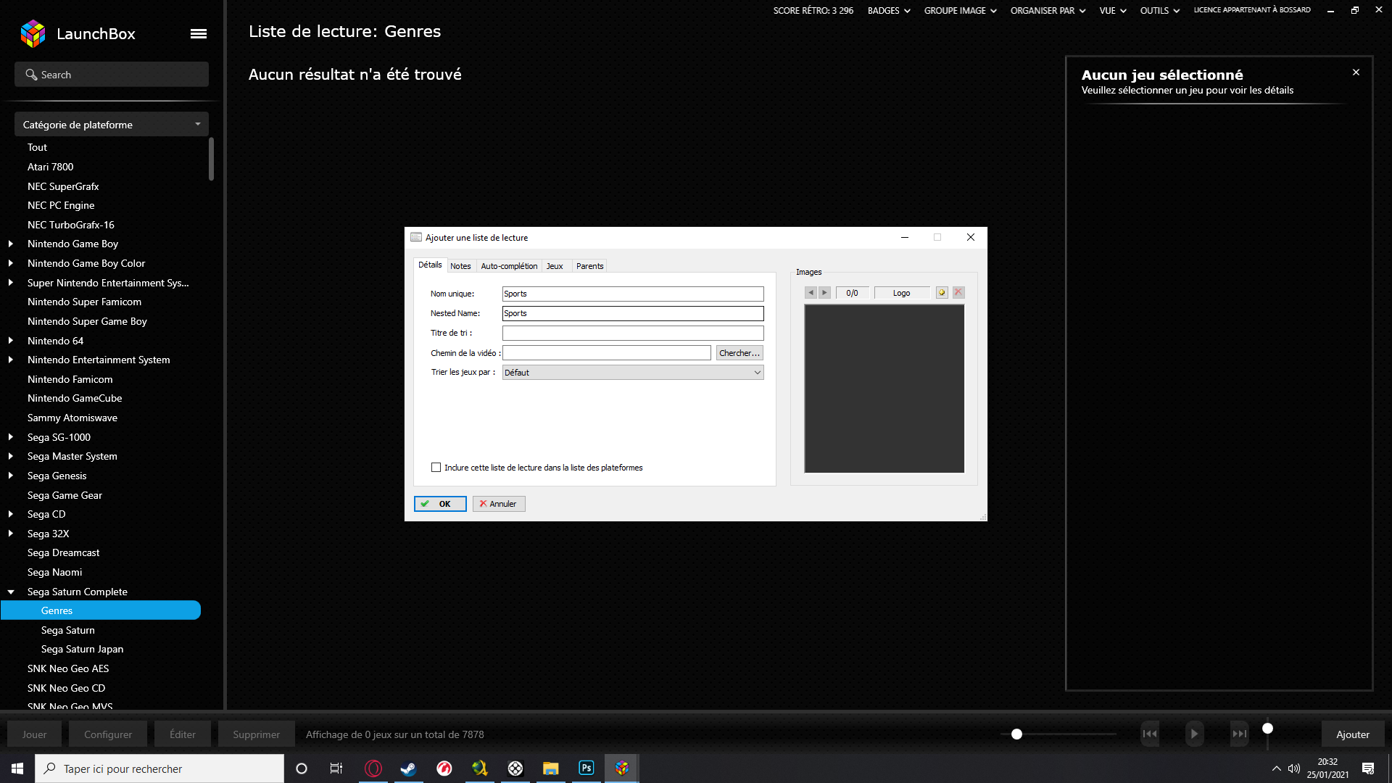Image resolution: width=1392 pixels, height=783 pixels.
Task: Open the LaunchBox hamburger menu
Action: point(199,34)
